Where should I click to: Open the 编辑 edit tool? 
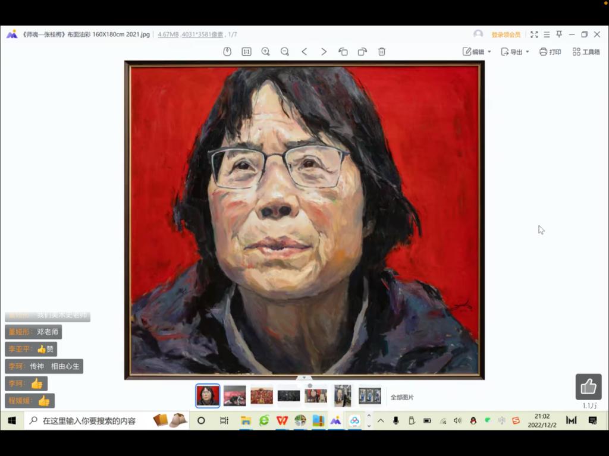pos(473,52)
